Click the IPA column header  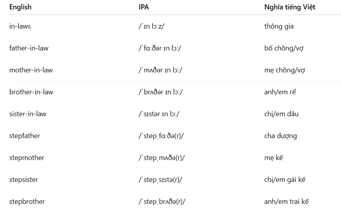tap(144, 7)
